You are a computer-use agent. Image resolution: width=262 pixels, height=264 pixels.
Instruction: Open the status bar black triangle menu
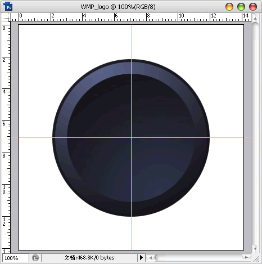(141, 257)
